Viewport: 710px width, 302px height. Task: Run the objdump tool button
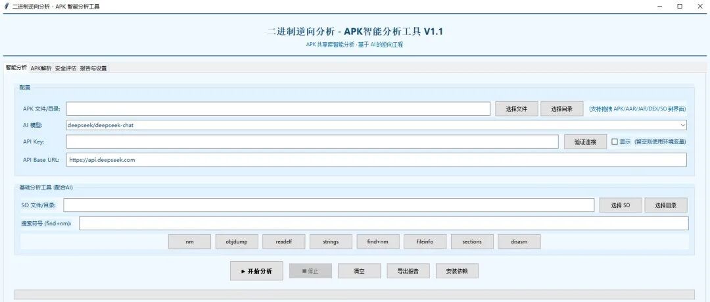237,241
